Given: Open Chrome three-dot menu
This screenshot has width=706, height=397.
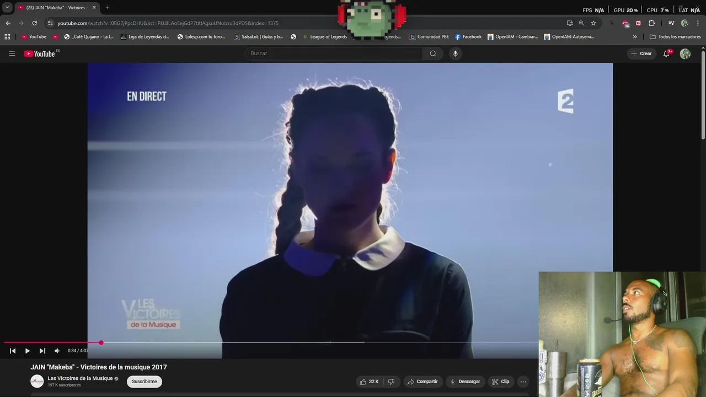Looking at the screenshot, I should 698,23.
